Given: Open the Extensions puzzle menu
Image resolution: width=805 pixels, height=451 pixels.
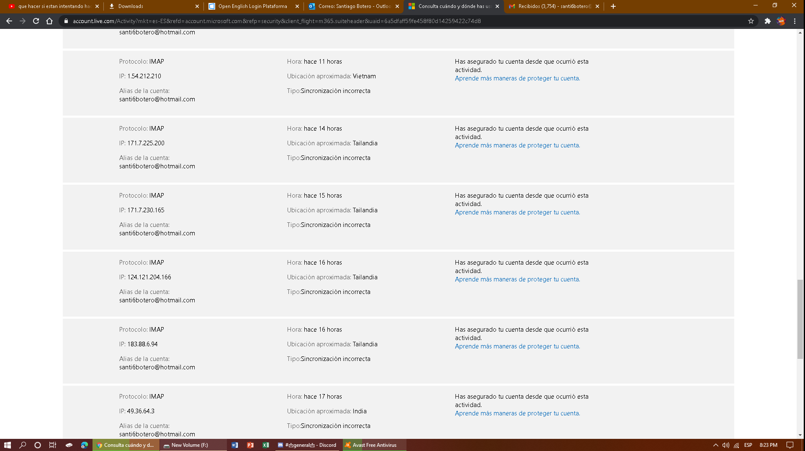Looking at the screenshot, I should 768,21.
